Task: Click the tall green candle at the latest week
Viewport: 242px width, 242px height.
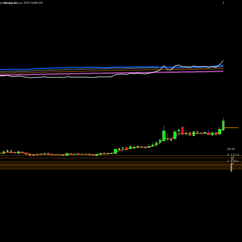Action: point(223,125)
